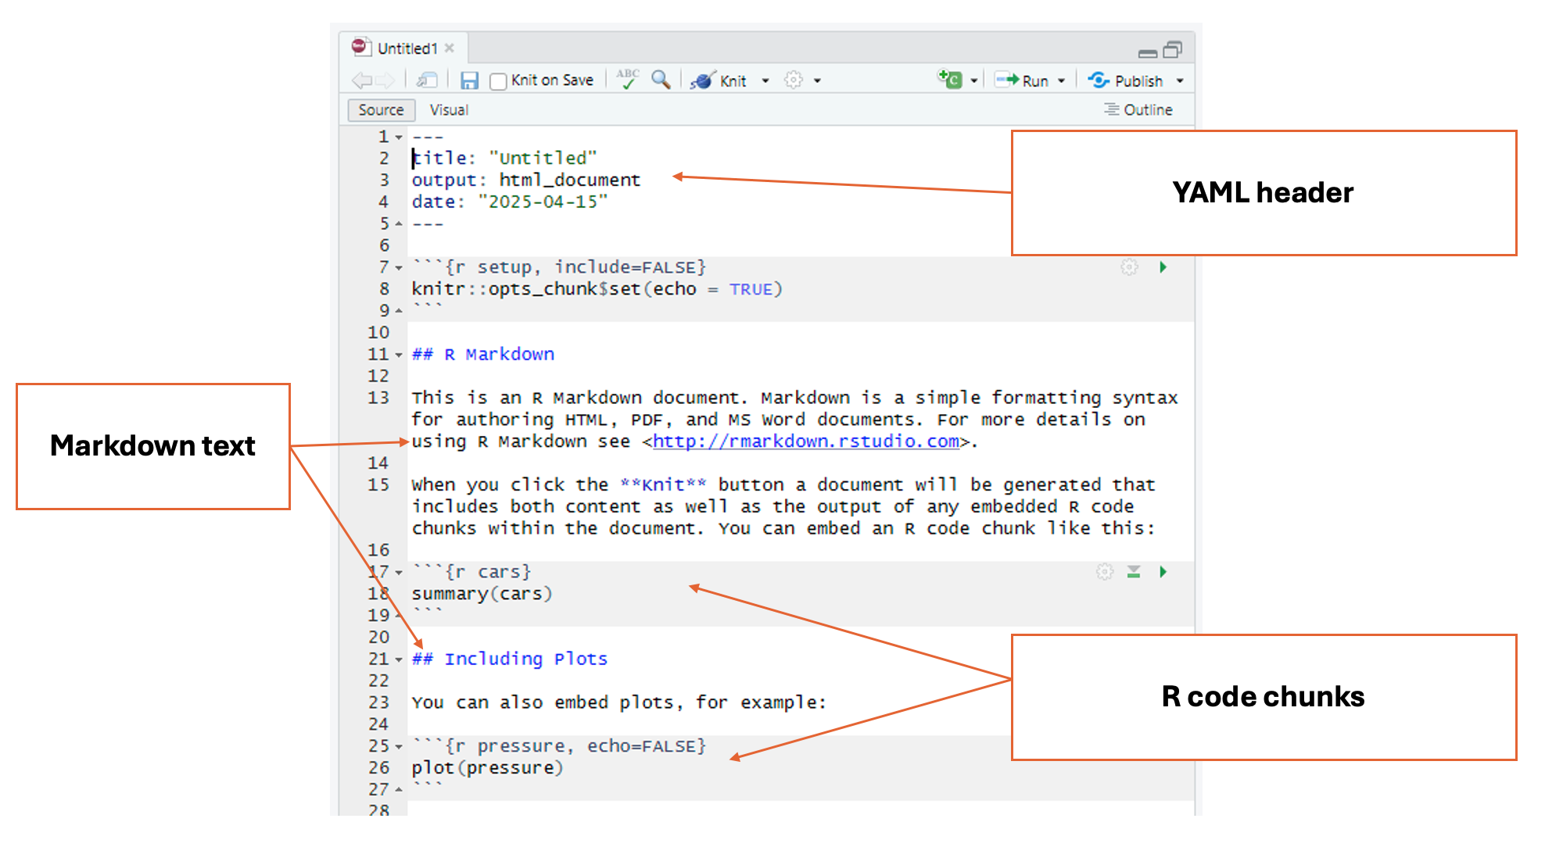Screen dimensions: 1545x847
Task: Collapse Including Plots section at line 21
Action: 399,659
